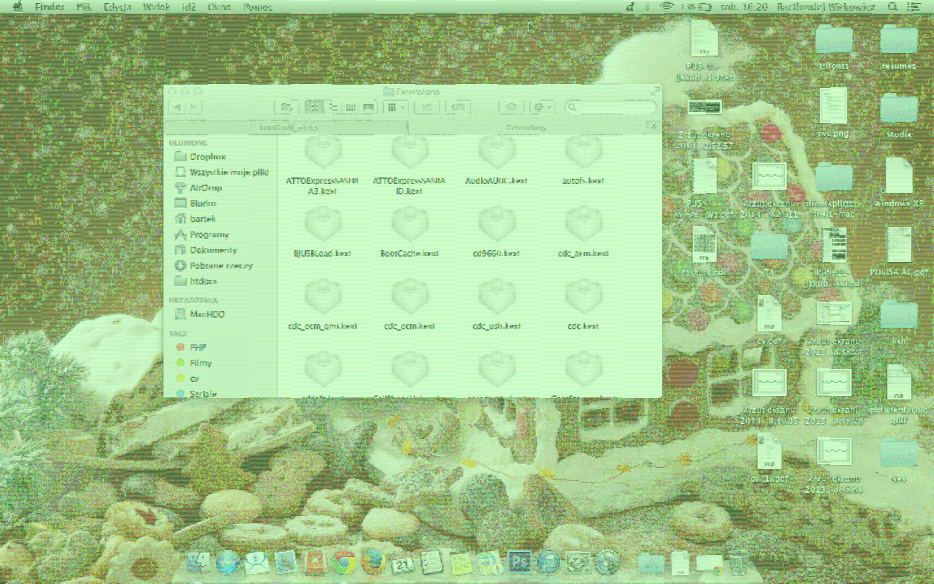Open the item arrangement dropdown

click(395, 107)
